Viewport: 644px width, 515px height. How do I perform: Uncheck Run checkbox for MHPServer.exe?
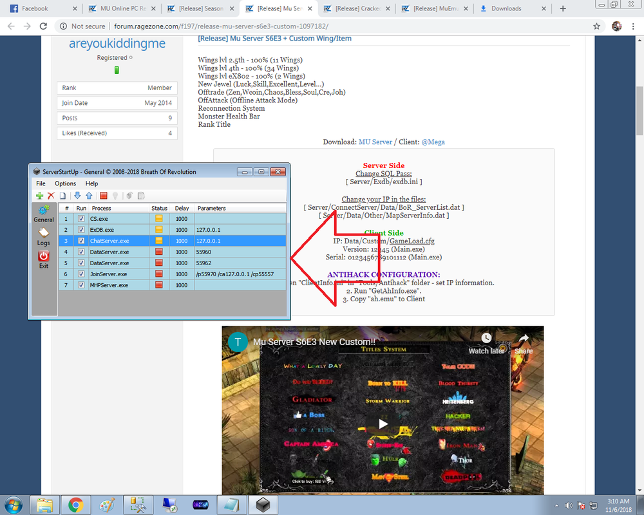(81, 285)
